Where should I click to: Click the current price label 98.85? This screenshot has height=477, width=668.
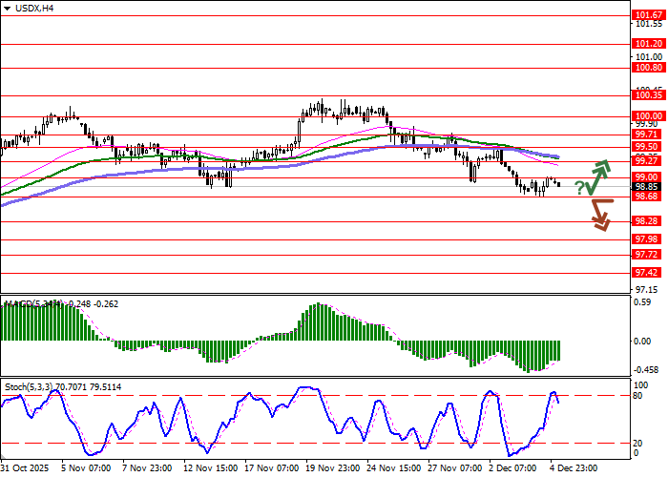point(648,187)
